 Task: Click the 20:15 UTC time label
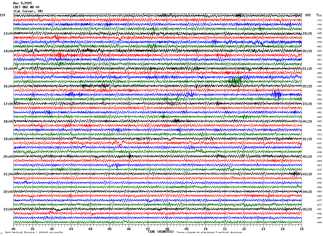point(307,51)
